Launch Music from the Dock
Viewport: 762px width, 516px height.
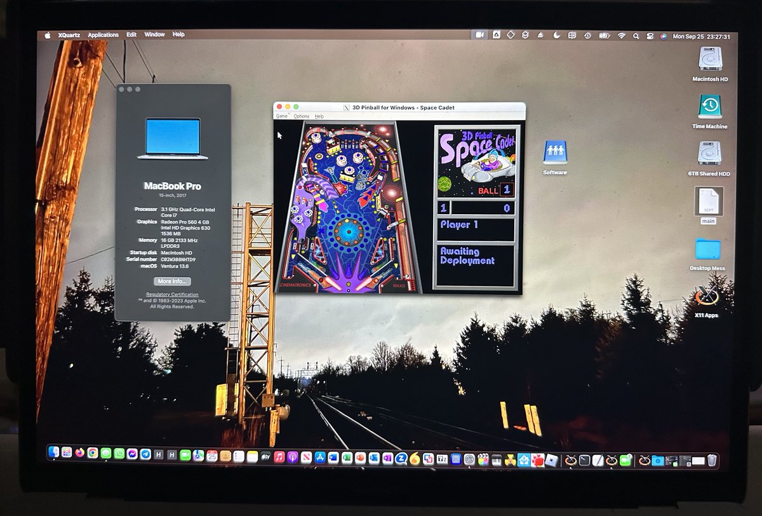(279, 456)
